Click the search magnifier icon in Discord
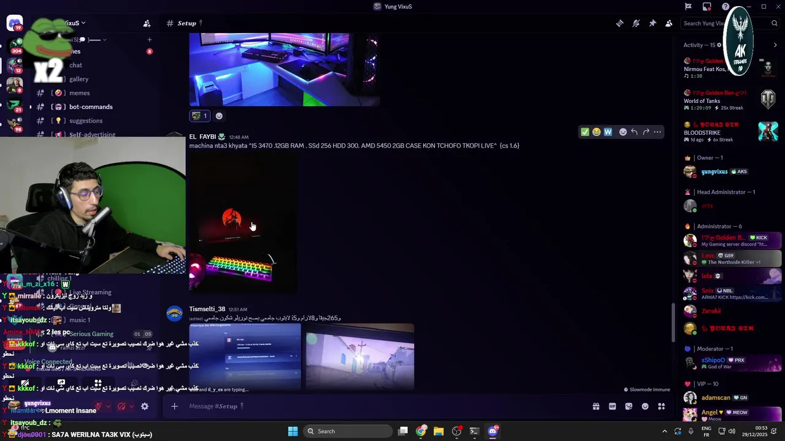The height and width of the screenshot is (441, 785). [775, 23]
